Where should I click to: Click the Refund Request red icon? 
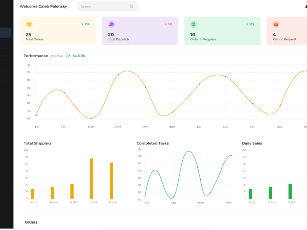click(276, 24)
